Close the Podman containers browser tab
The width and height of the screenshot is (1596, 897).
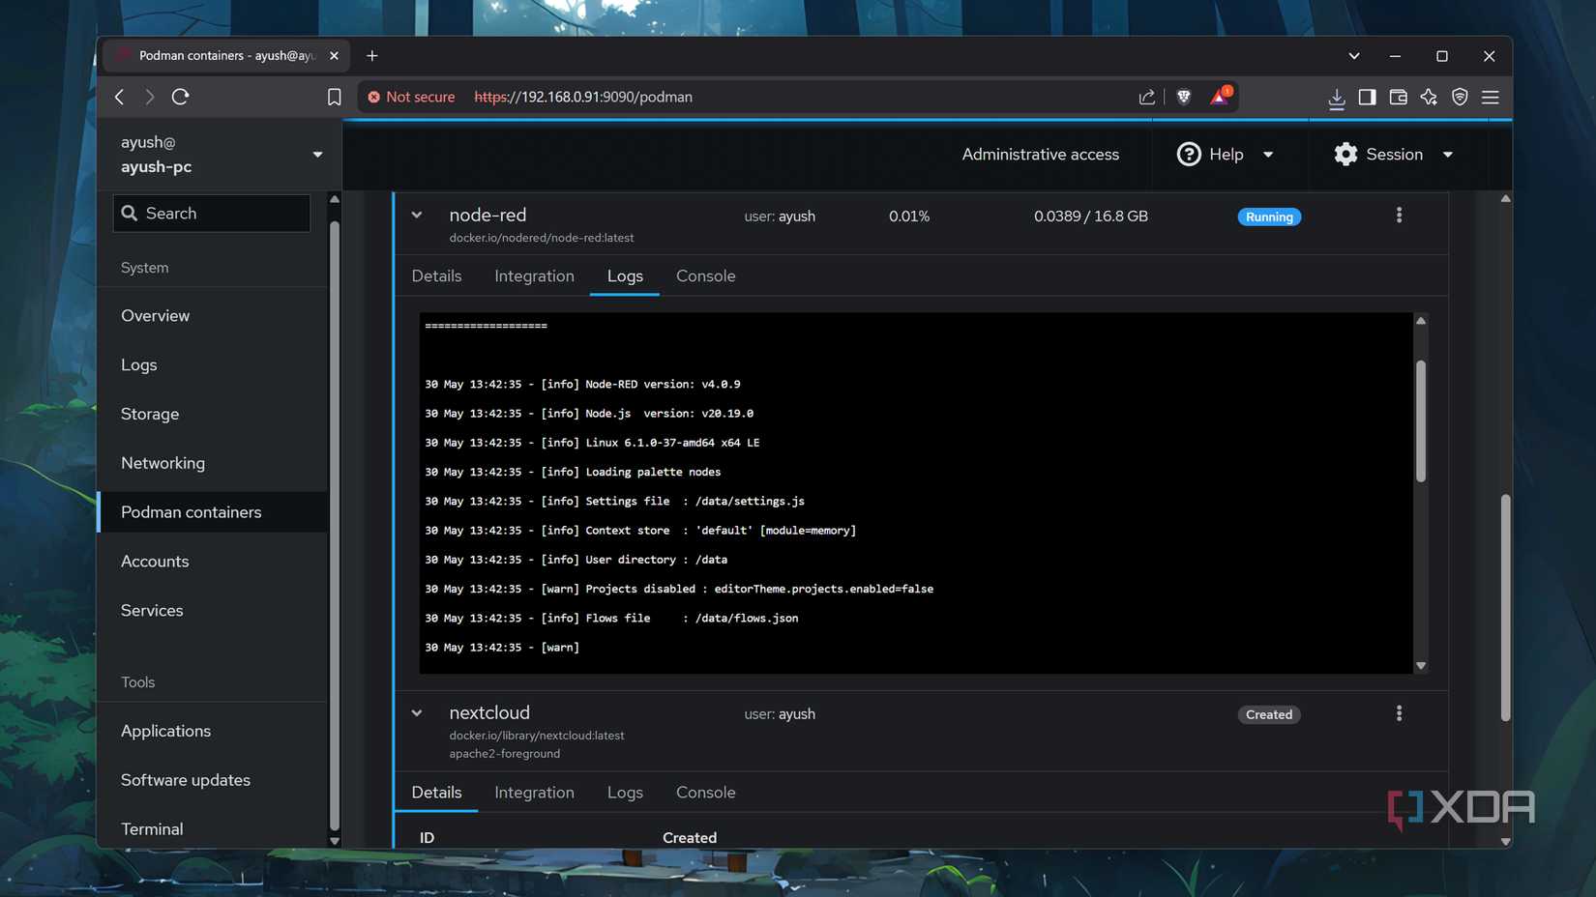334,56
